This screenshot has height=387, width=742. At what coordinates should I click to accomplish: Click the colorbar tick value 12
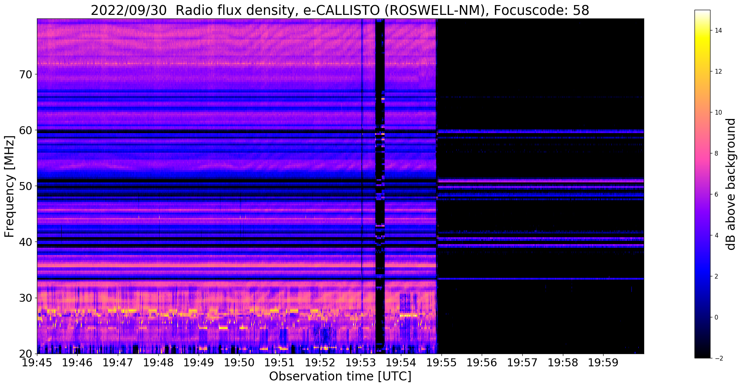(x=718, y=71)
